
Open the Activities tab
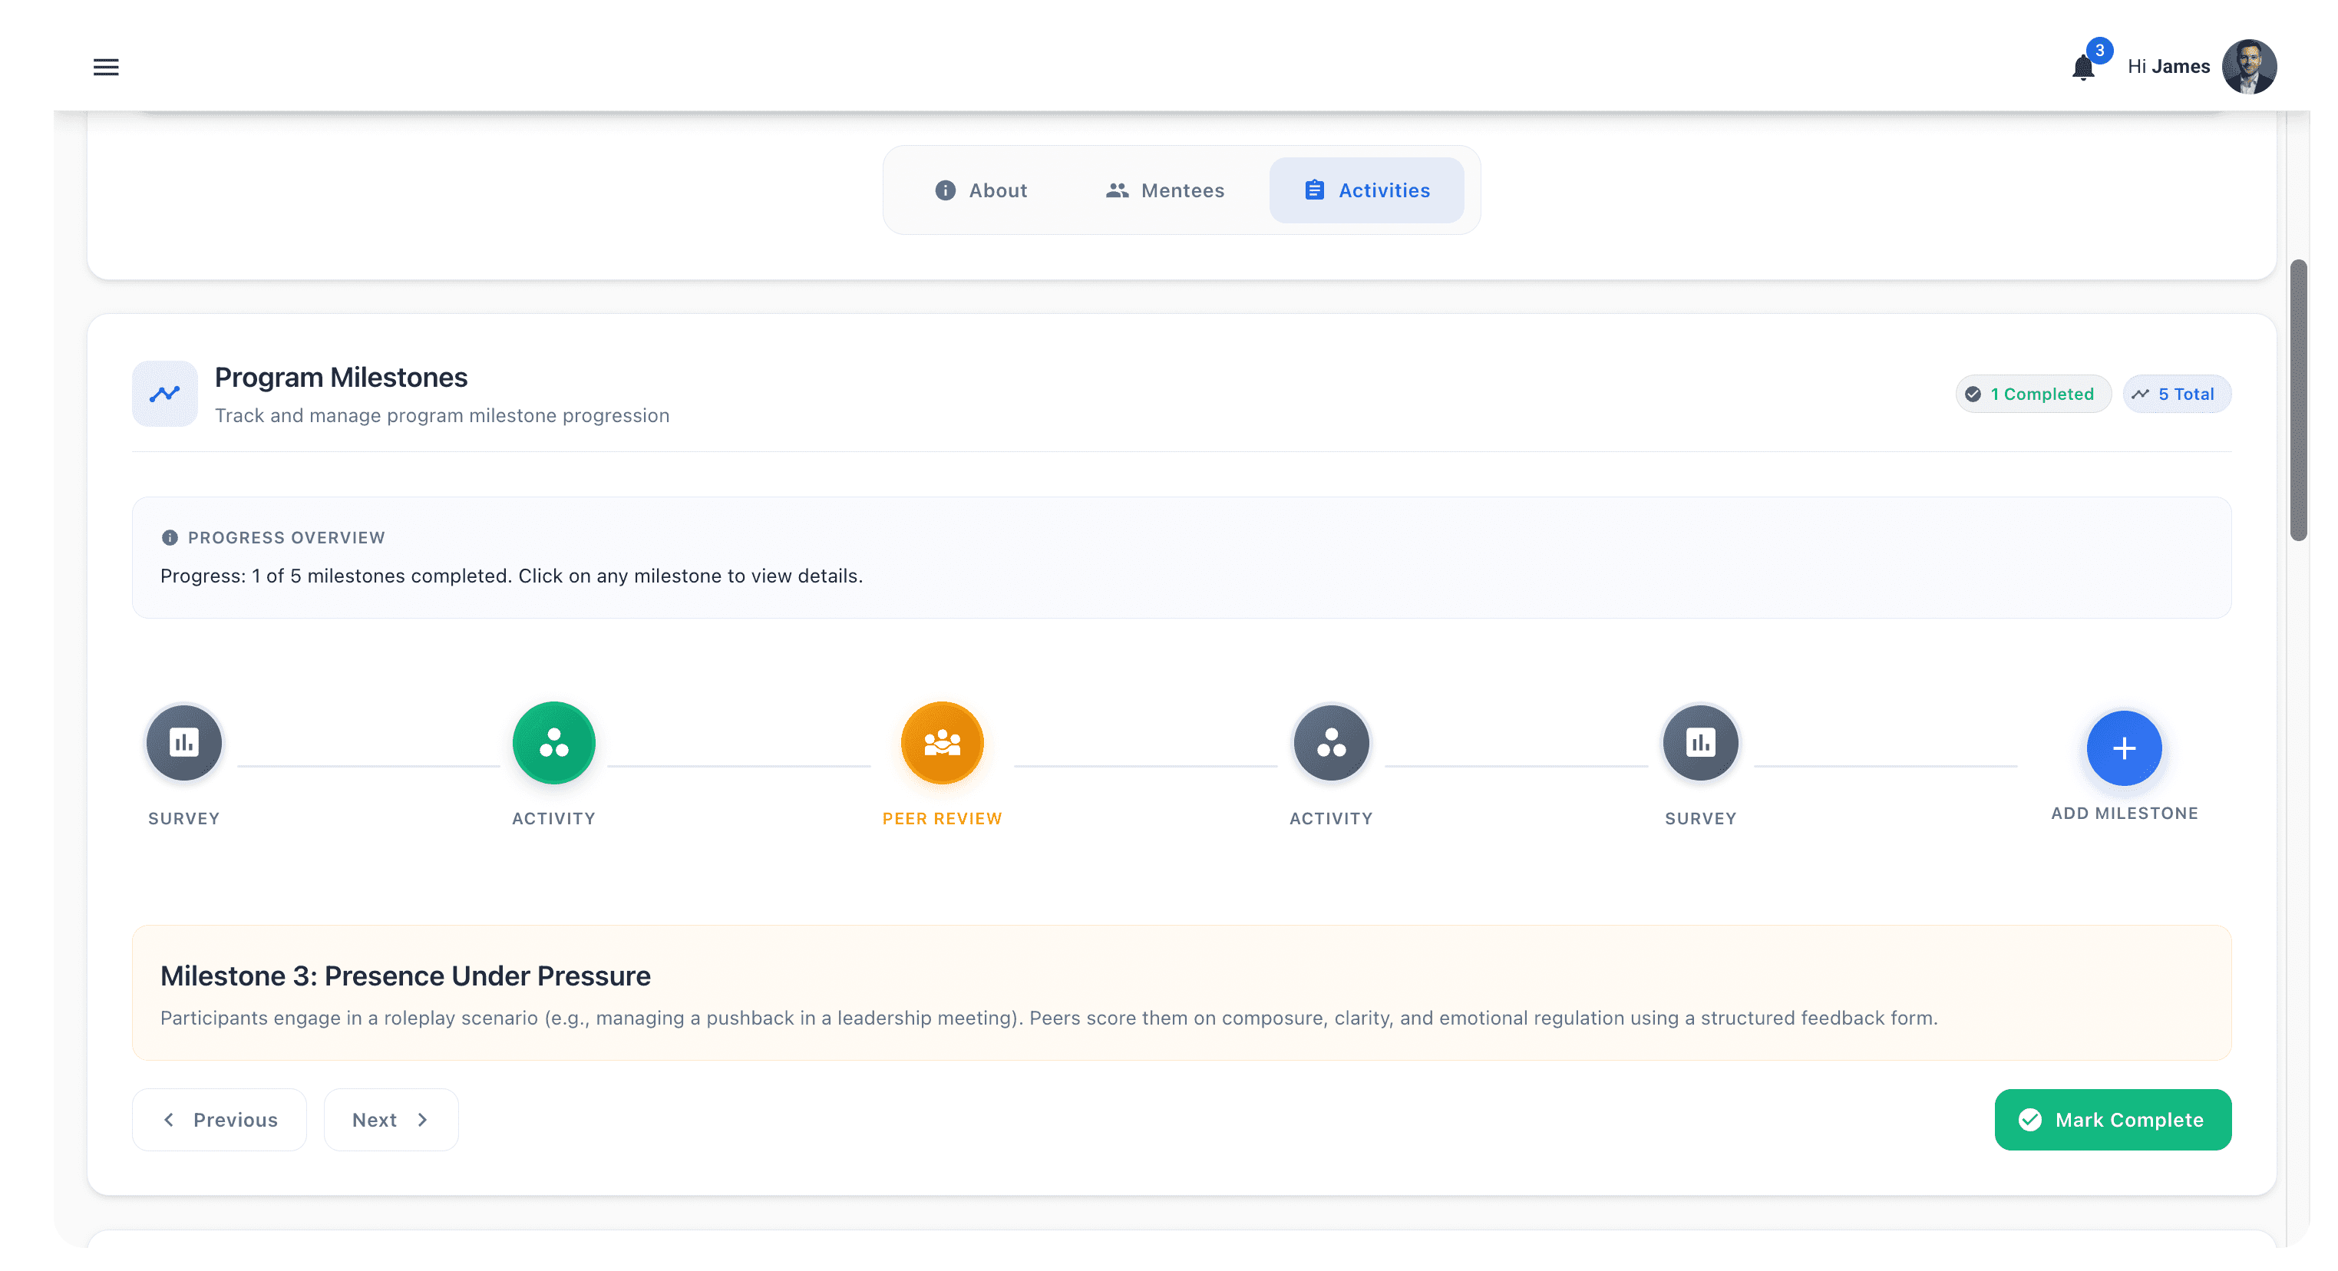point(1367,190)
